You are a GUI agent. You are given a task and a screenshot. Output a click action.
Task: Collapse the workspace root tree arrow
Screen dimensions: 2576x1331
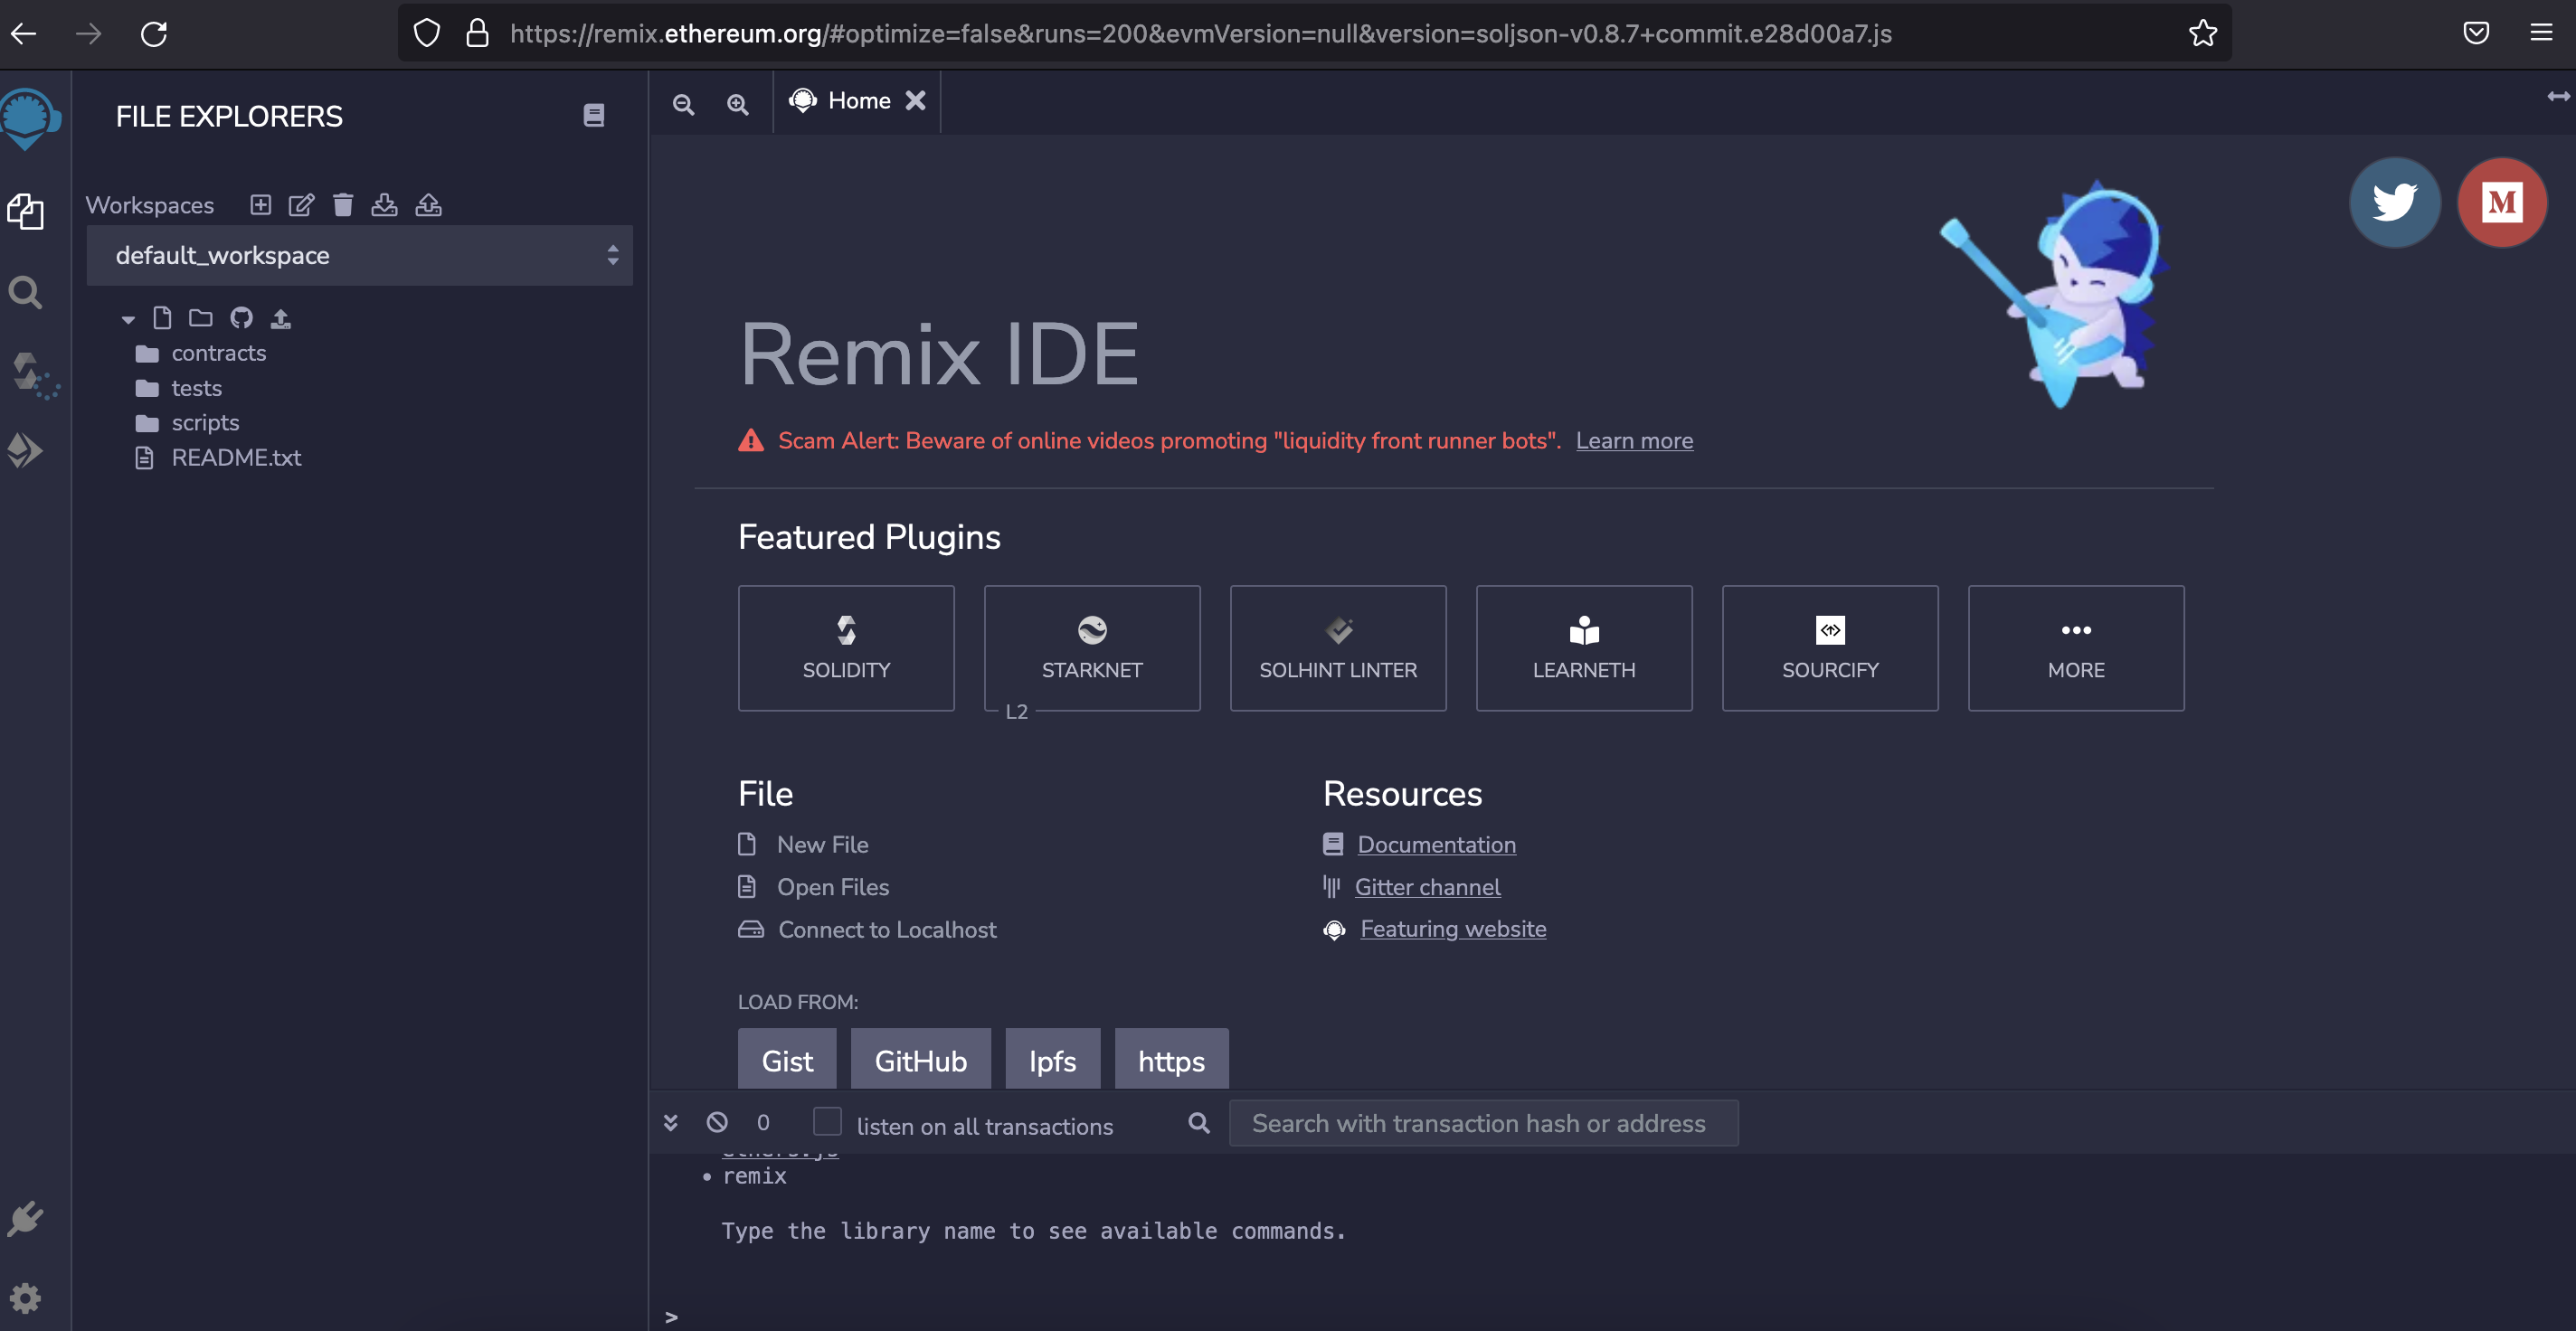[128, 320]
